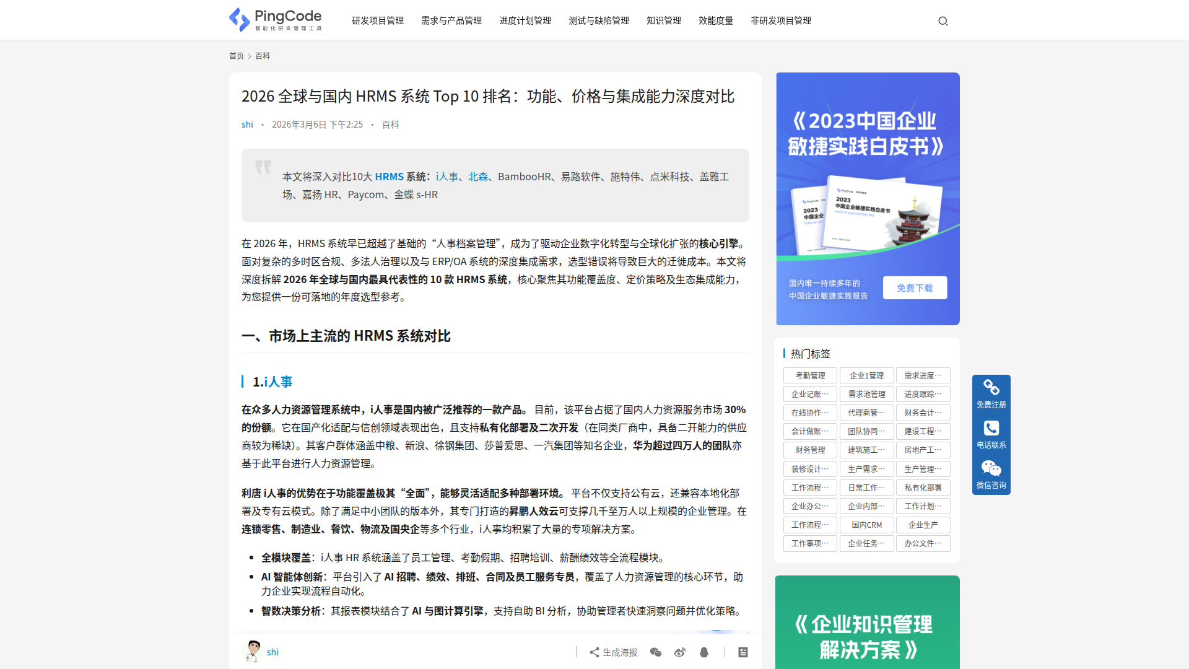Go to 首页 breadcrumb link
The height and width of the screenshot is (669, 1189).
(x=237, y=56)
